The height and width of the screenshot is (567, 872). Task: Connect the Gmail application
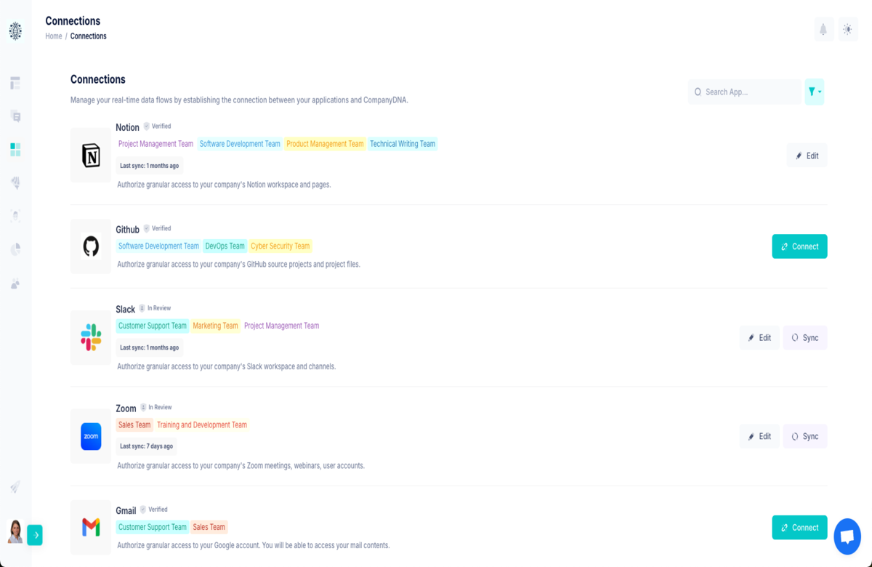click(x=799, y=528)
